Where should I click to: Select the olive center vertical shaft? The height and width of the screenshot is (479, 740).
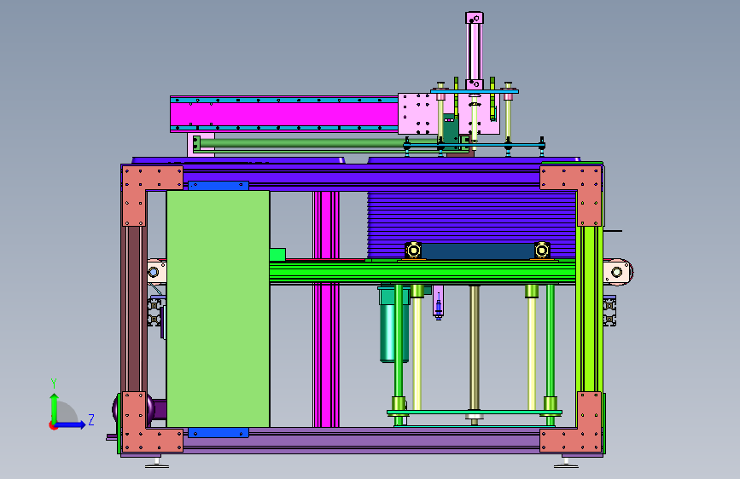[475, 349]
